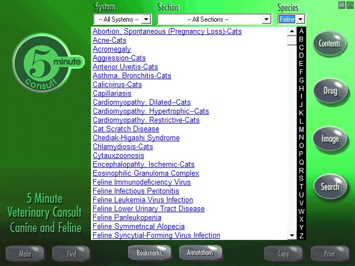This screenshot has height=266, width=355.
Task: Open the Calicivirus-Cats topic
Action: coord(117,84)
